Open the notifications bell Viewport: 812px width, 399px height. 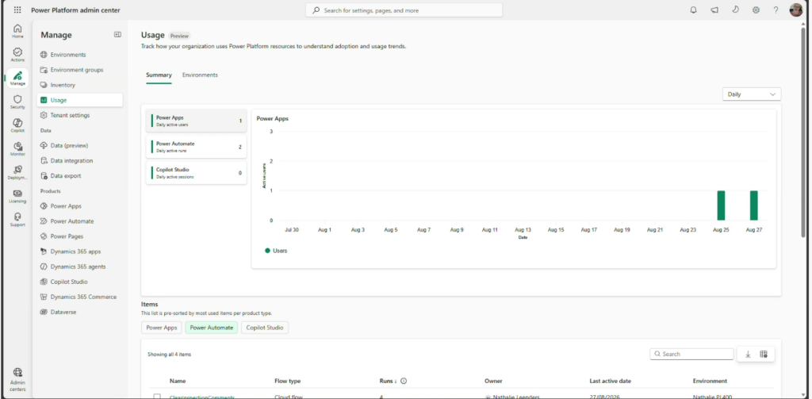[693, 10]
